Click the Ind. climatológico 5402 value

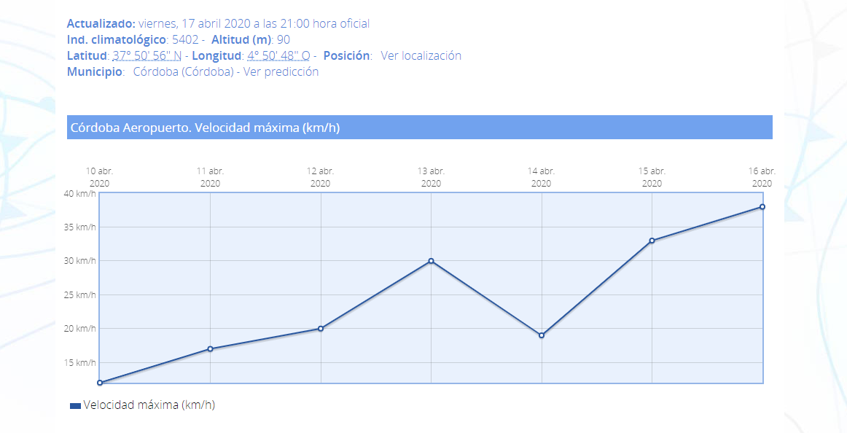[185, 39]
